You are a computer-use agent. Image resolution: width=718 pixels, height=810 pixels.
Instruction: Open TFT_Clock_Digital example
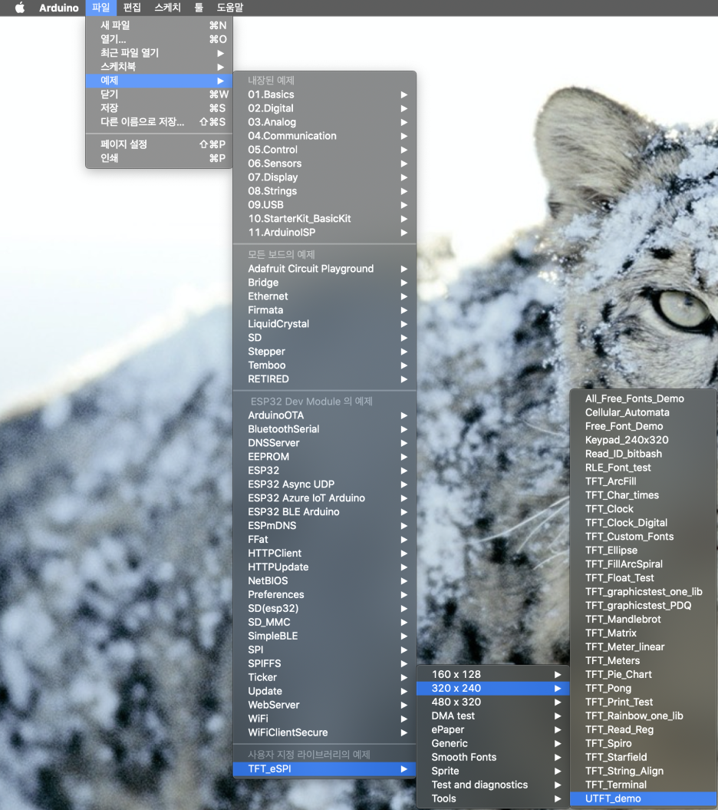[643, 523]
